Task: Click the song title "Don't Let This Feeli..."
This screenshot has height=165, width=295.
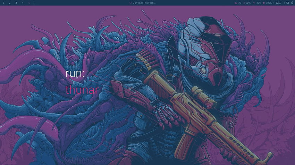Action: click(x=144, y=3)
